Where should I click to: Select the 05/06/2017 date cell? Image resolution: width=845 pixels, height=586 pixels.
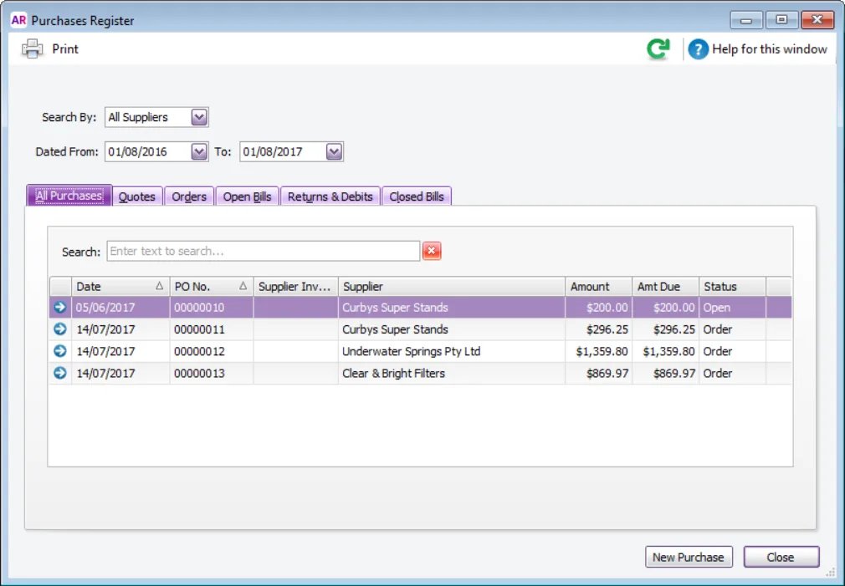click(x=120, y=308)
